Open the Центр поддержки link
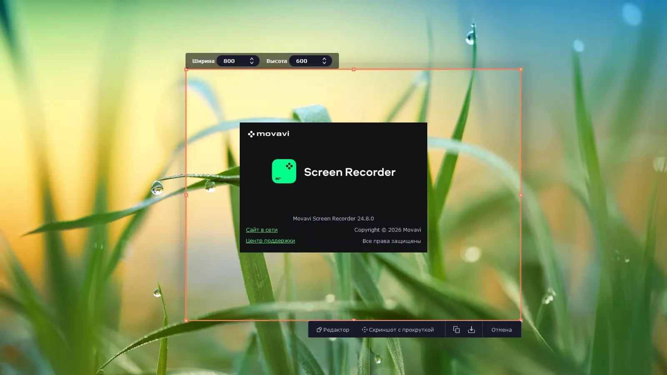 (x=271, y=241)
